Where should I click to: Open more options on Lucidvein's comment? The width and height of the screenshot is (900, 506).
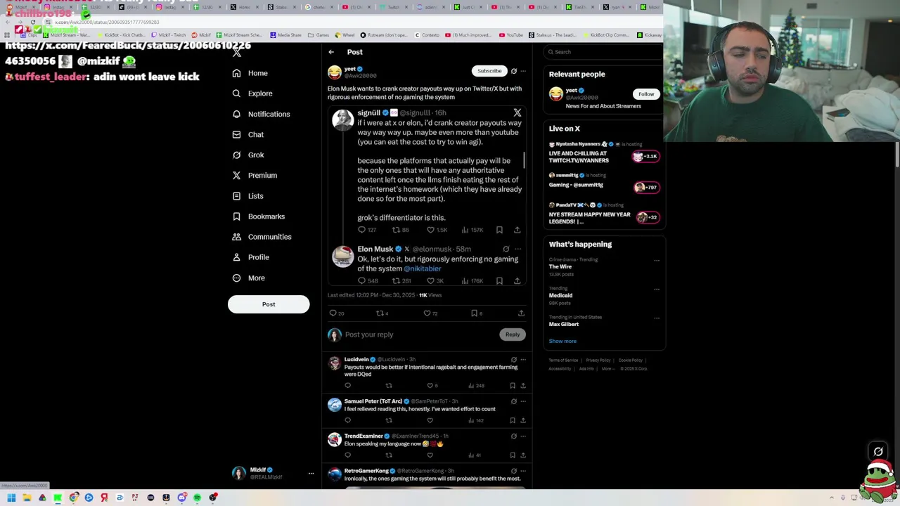click(x=523, y=360)
